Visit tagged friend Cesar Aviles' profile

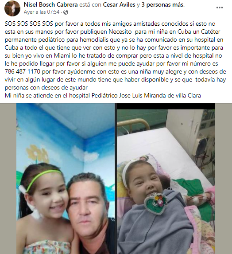pyautogui.click(x=119, y=5)
